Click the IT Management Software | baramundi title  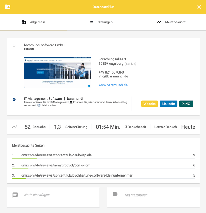tap(53, 98)
